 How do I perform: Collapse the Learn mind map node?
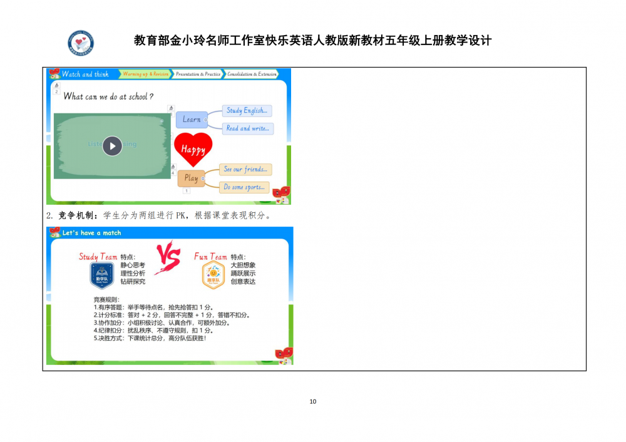[x=205, y=120]
